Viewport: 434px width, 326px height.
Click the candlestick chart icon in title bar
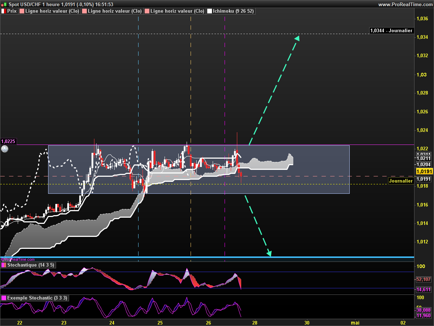pos(4,4)
